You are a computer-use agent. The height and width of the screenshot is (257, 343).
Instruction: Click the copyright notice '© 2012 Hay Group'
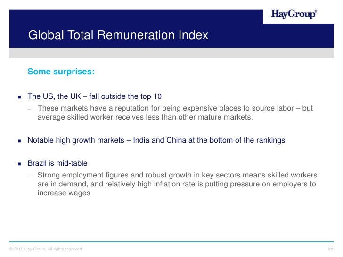pos(46,249)
